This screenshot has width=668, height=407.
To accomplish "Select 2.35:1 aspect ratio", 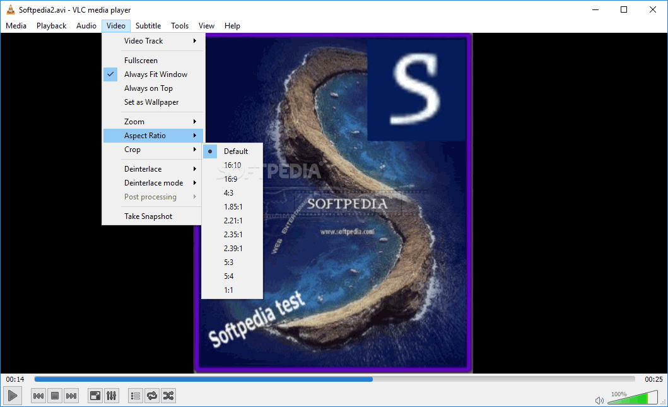I will pyautogui.click(x=232, y=234).
